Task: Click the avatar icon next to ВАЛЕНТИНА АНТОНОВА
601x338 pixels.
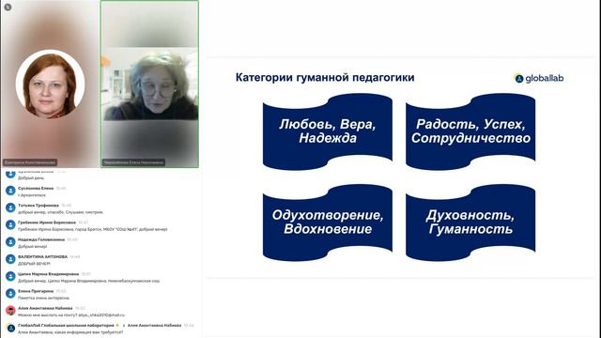Action: pos(10,259)
